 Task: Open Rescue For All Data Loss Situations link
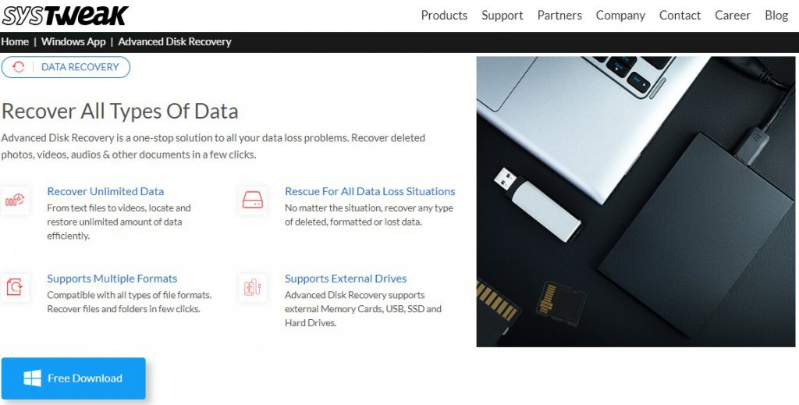[x=370, y=191]
